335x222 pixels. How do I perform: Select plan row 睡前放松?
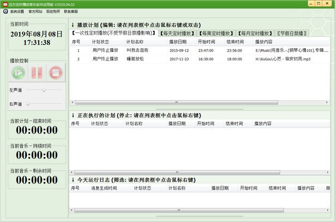199,59
